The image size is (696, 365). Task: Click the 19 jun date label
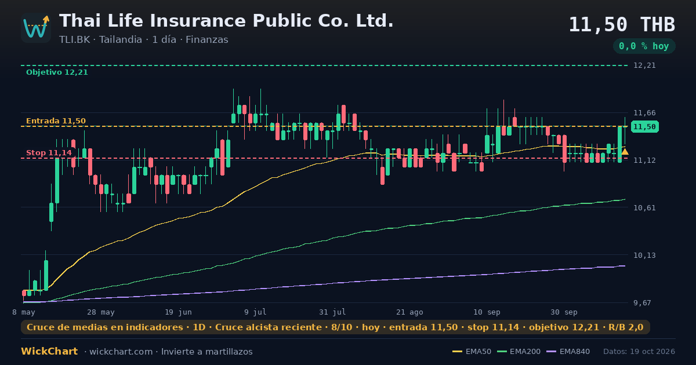[178, 312]
